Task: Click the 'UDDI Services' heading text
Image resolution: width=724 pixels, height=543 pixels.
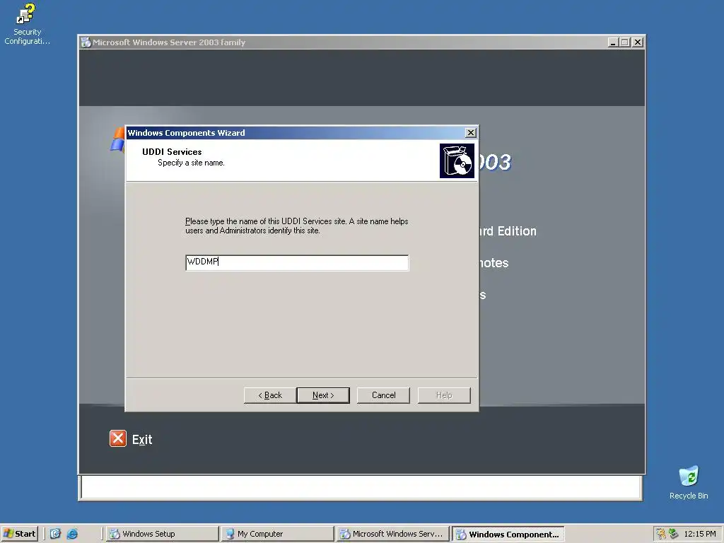Action: point(172,152)
